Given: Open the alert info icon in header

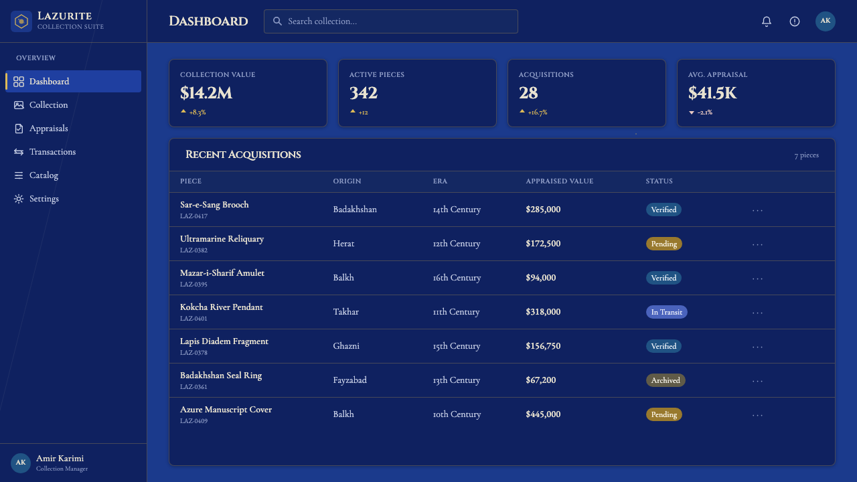Looking at the screenshot, I should (x=795, y=21).
